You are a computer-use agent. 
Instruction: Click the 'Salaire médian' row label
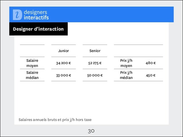(32, 75)
